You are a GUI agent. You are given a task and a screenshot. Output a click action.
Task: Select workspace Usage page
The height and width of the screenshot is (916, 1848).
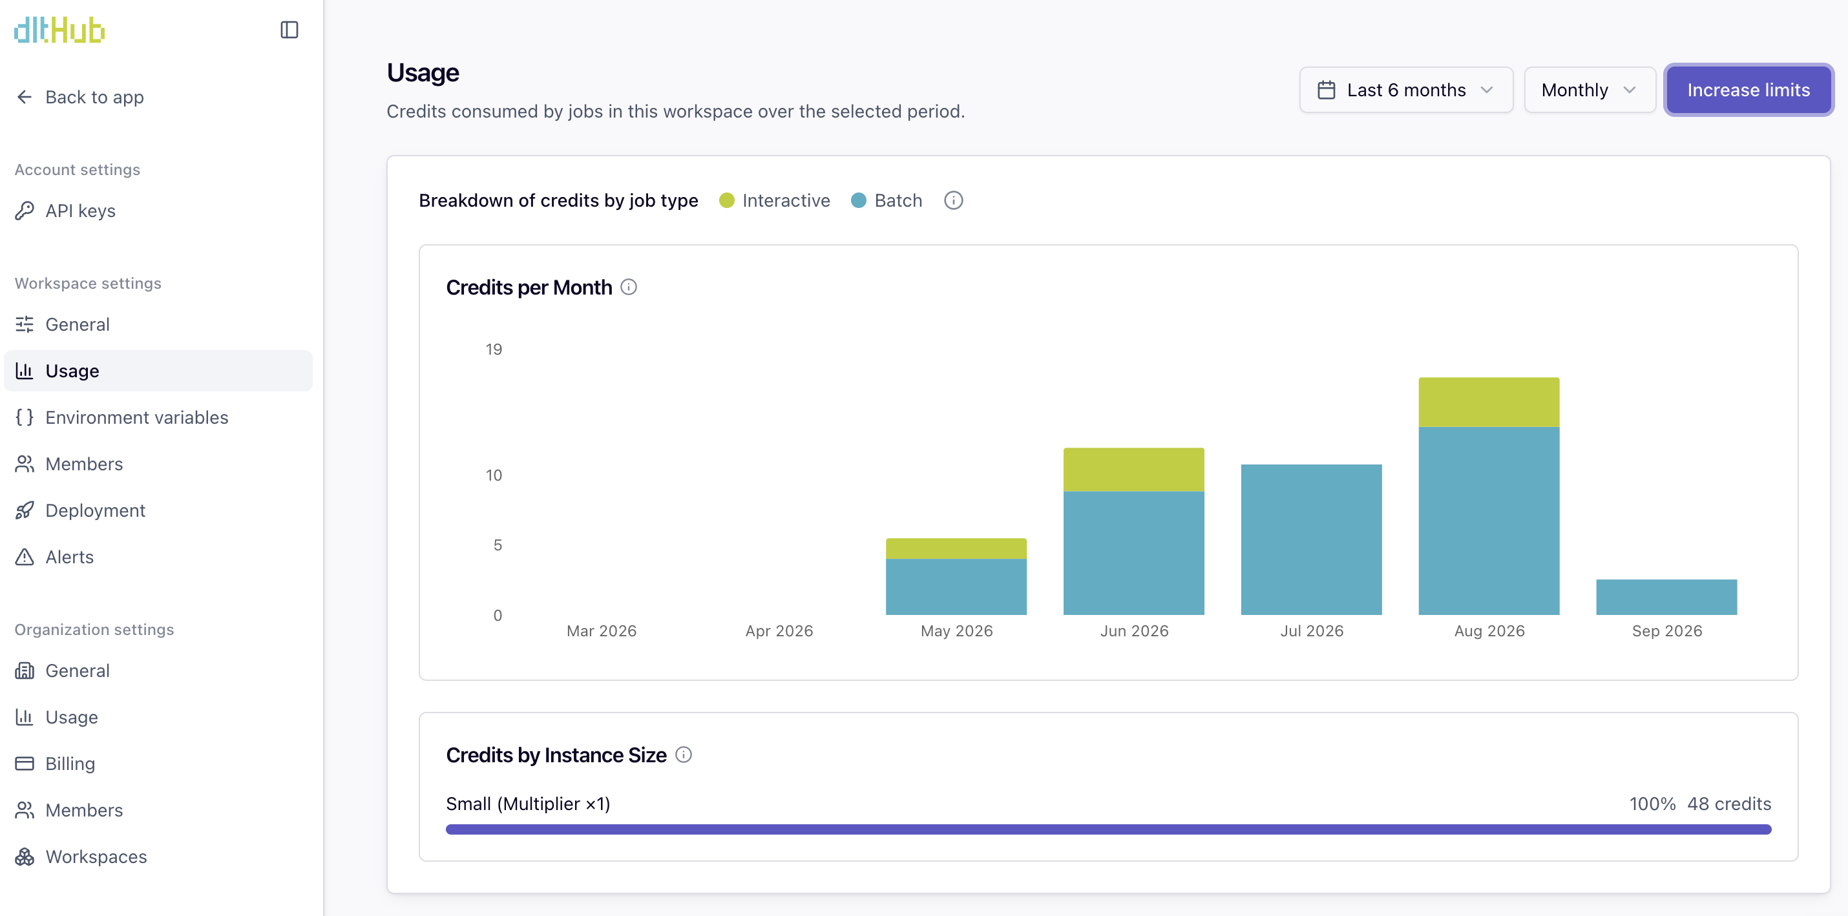158,371
